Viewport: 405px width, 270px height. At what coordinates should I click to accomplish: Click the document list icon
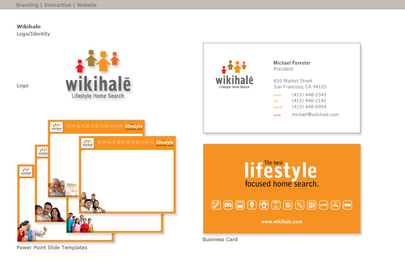(311, 205)
